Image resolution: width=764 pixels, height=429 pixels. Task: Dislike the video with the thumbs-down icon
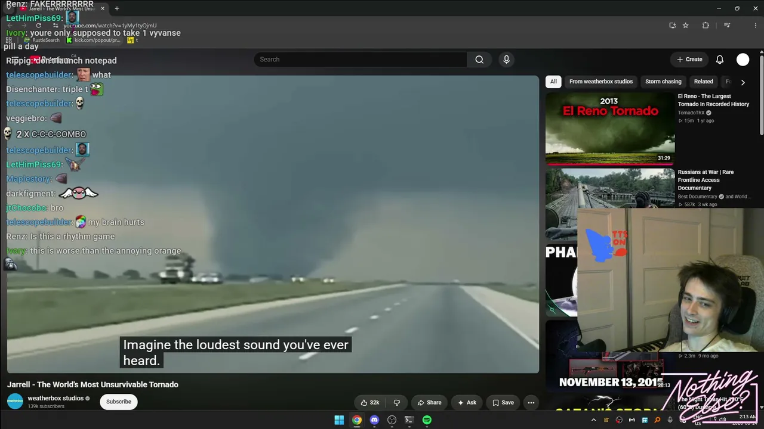[397, 402]
